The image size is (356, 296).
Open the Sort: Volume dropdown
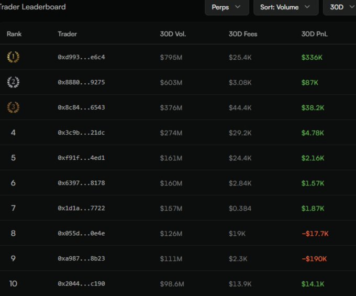[286, 7]
